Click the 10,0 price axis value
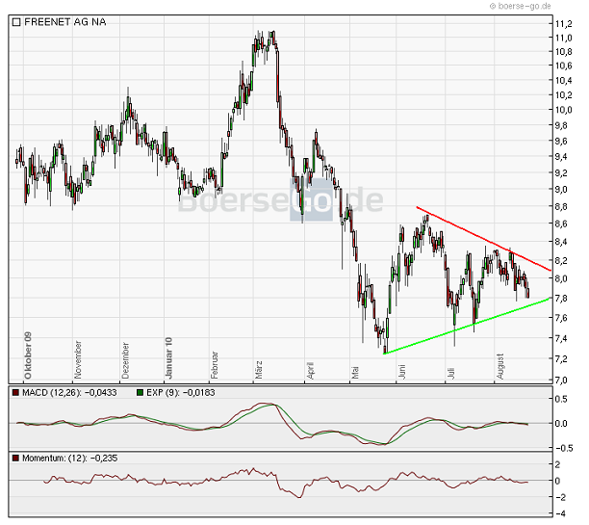This screenshot has width=589, height=525. tap(564, 110)
